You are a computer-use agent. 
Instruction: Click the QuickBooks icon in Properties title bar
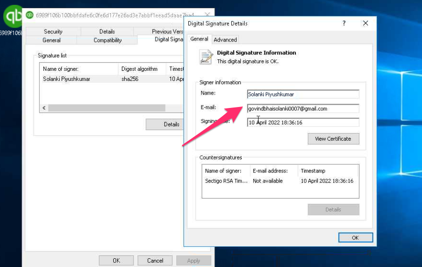(29, 15)
